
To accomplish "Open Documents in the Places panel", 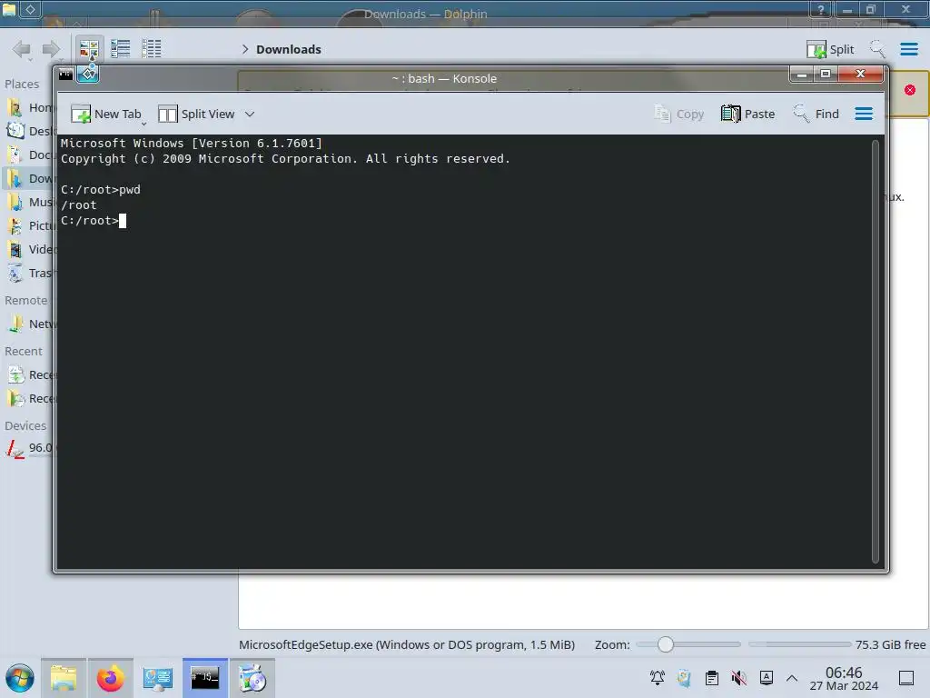I will 30,155.
